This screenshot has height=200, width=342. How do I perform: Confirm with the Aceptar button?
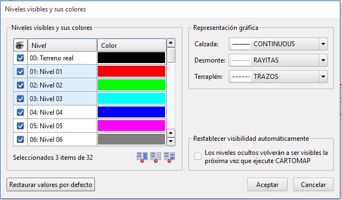tap(267, 185)
